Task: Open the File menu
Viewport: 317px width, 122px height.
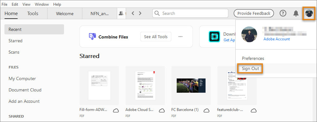Action: click(x=4, y=4)
